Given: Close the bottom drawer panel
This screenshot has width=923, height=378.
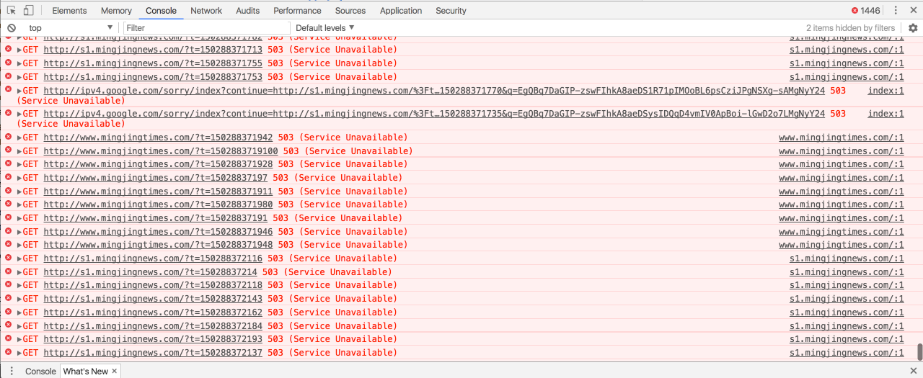Looking at the screenshot, I should [914, 371].
